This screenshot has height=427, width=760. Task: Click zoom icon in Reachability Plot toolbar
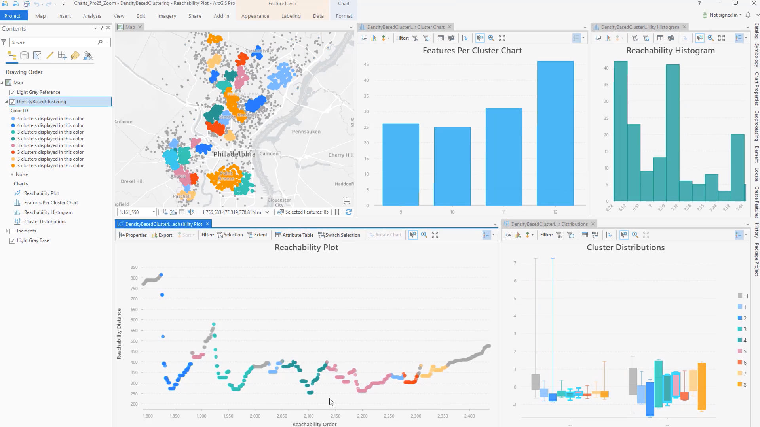pos(424,235)
